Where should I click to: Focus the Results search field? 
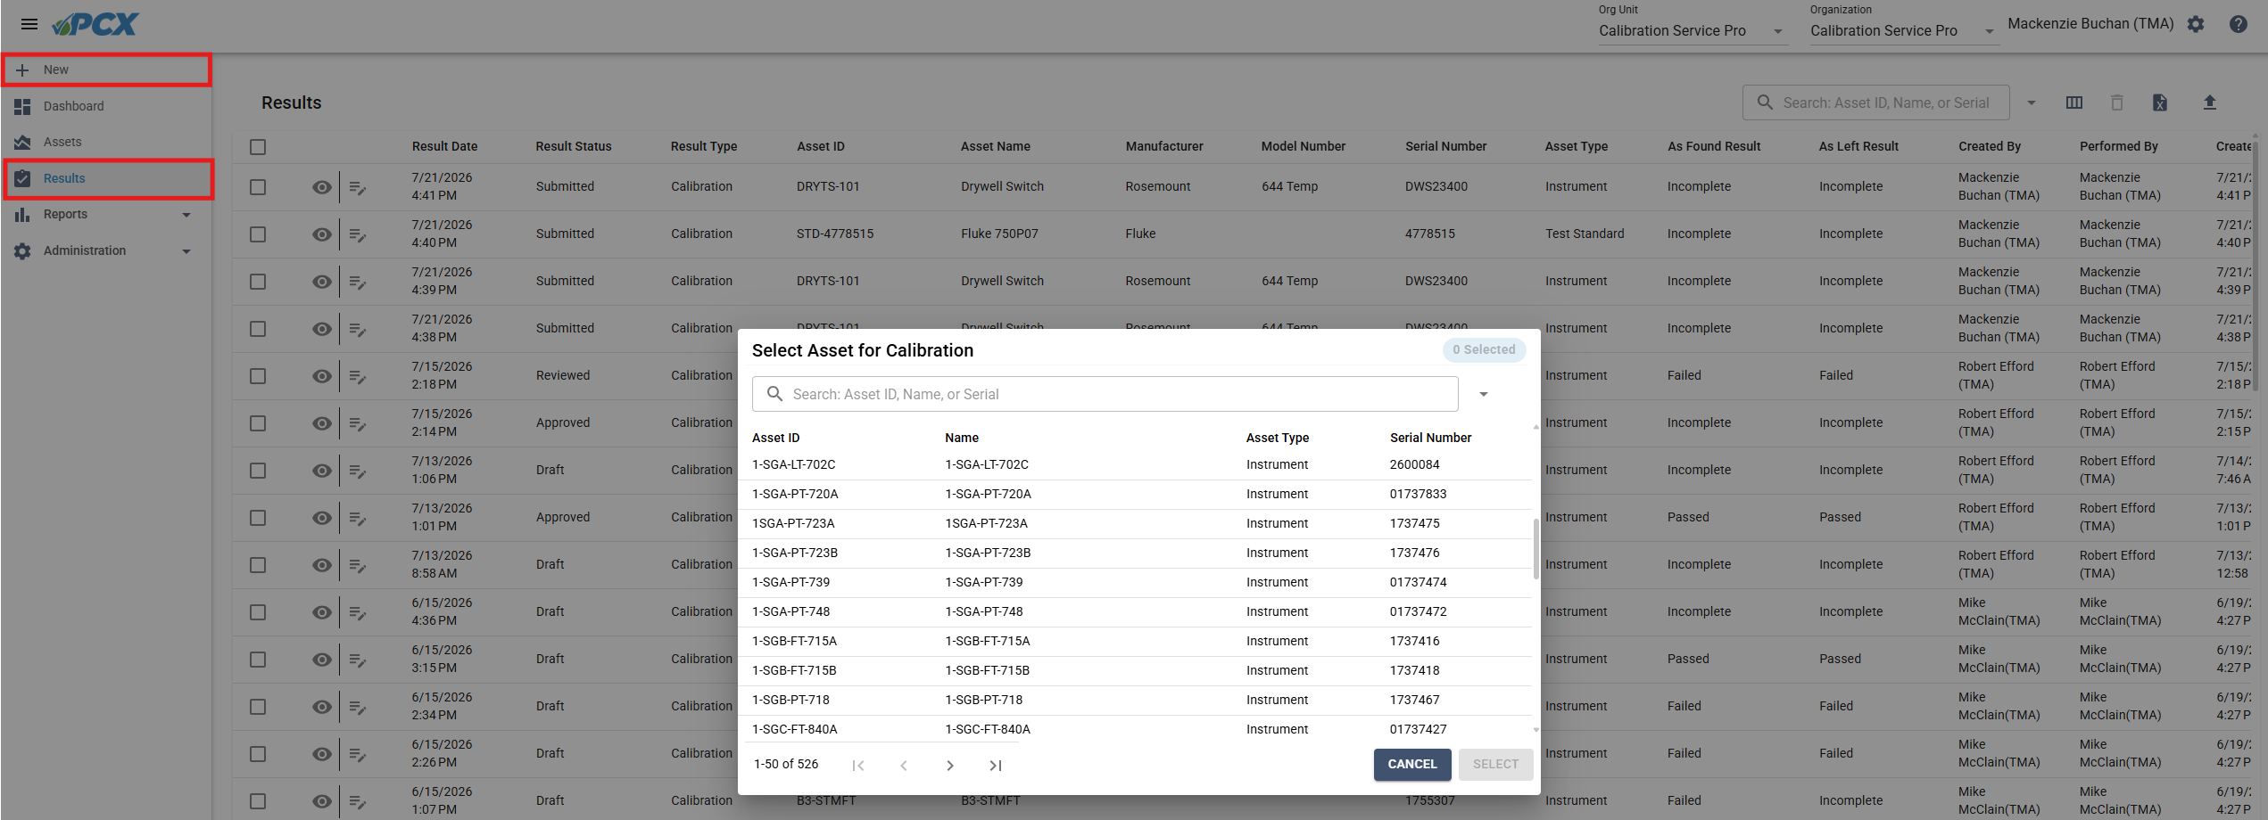[1876, 102]
